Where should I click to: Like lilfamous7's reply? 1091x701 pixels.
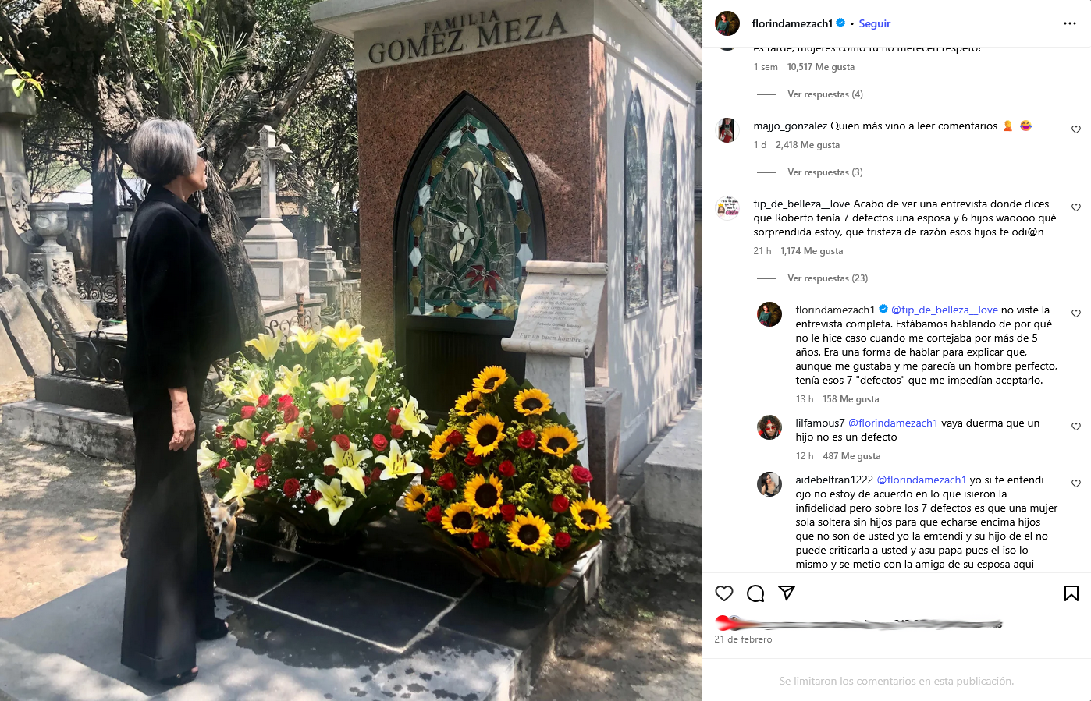(1076, 427)
